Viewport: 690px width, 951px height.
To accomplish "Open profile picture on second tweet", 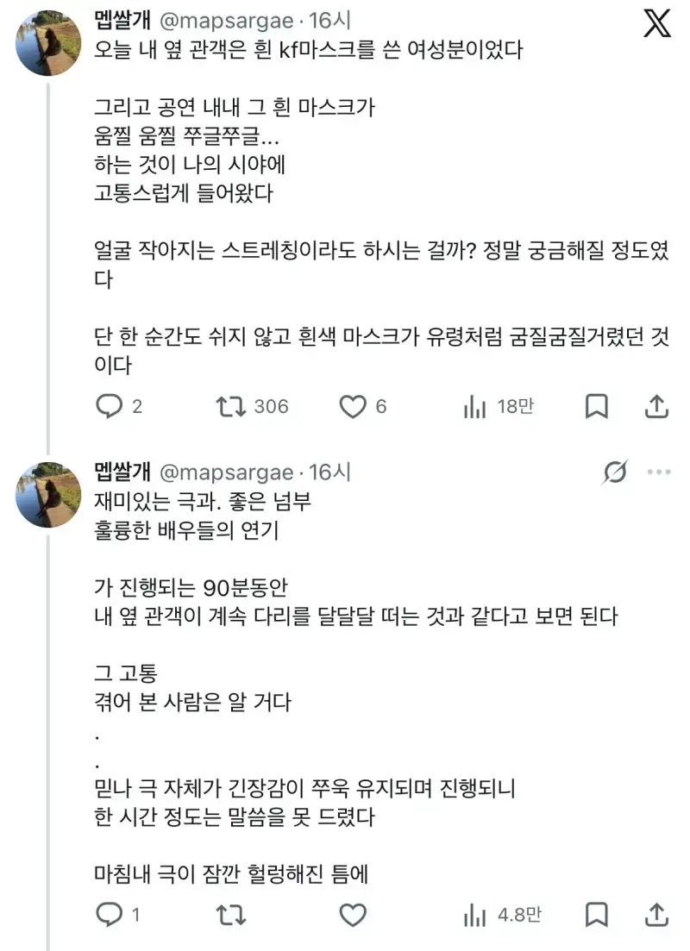I will click(48, 495).
